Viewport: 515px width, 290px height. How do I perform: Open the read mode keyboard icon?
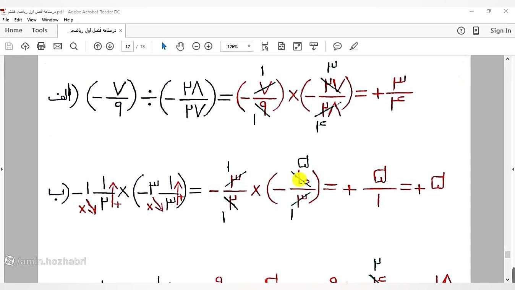click(314, 46)
